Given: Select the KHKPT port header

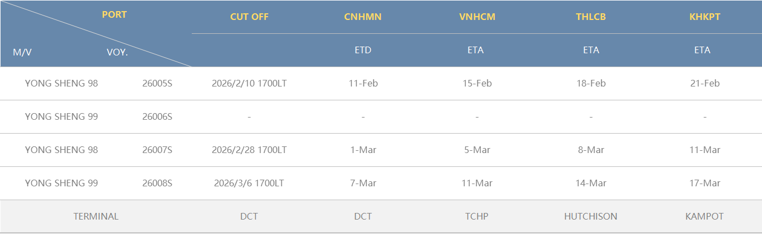Looking at the screenshot, I should pos(704,17).
